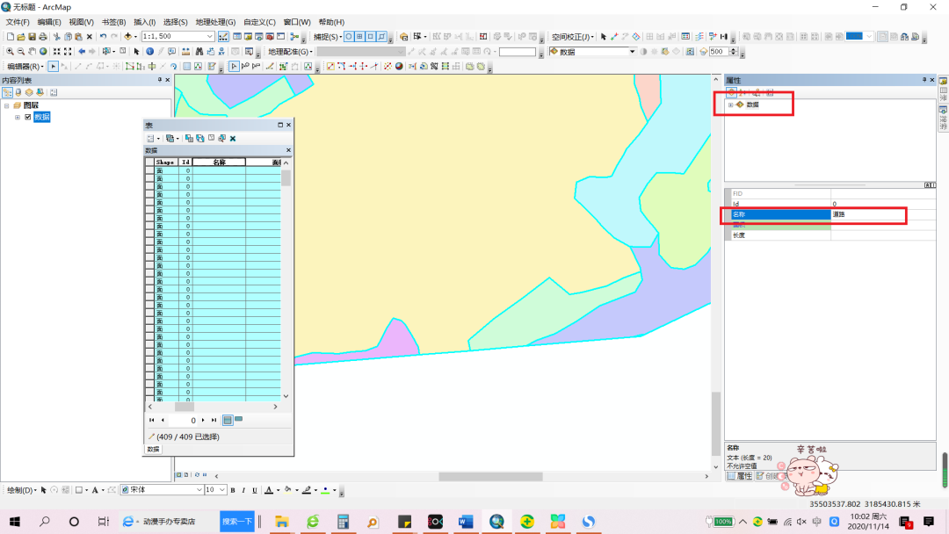Delete selected rows in table

coord(233,139)
